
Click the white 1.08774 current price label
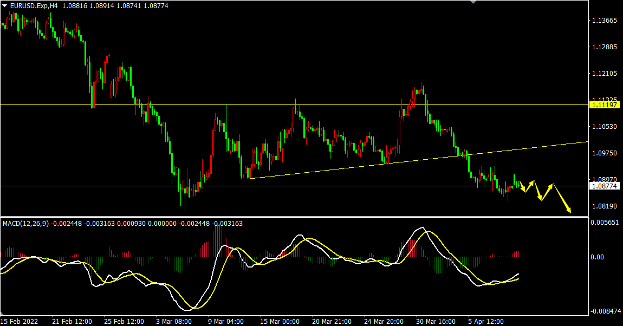(x=605, y=186)
